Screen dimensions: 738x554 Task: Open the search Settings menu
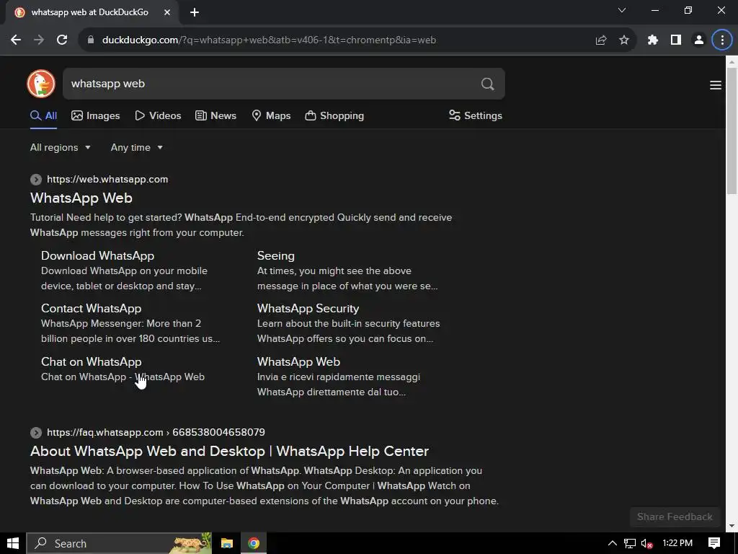coord(476,116)
